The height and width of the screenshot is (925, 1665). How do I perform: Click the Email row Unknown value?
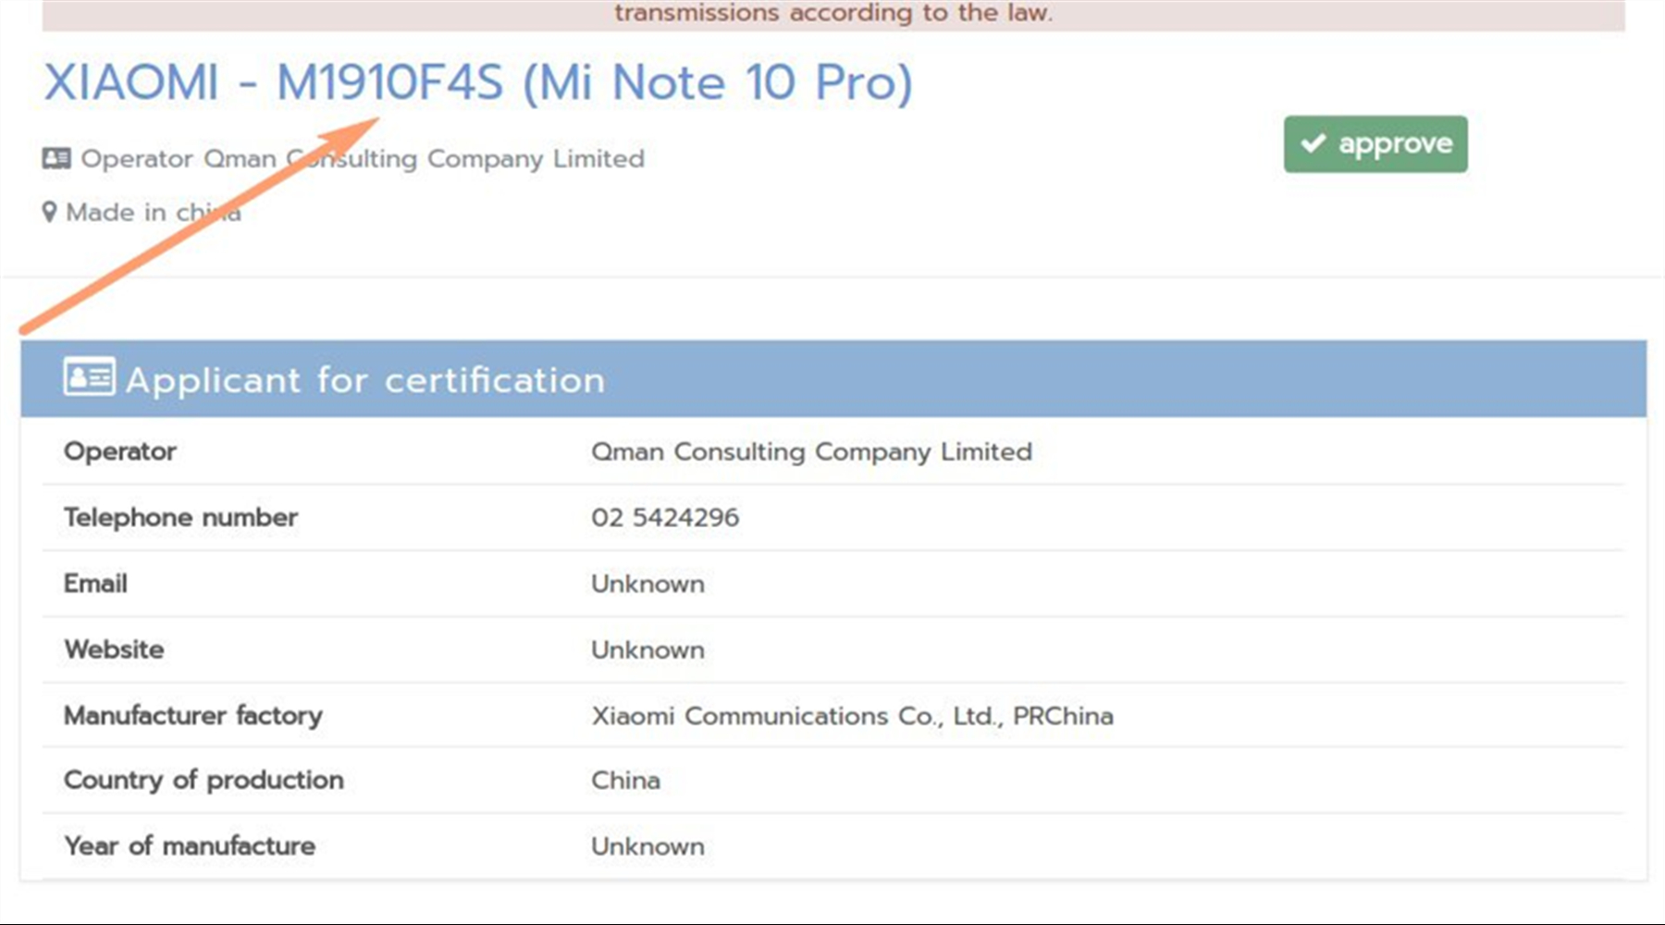647,584
